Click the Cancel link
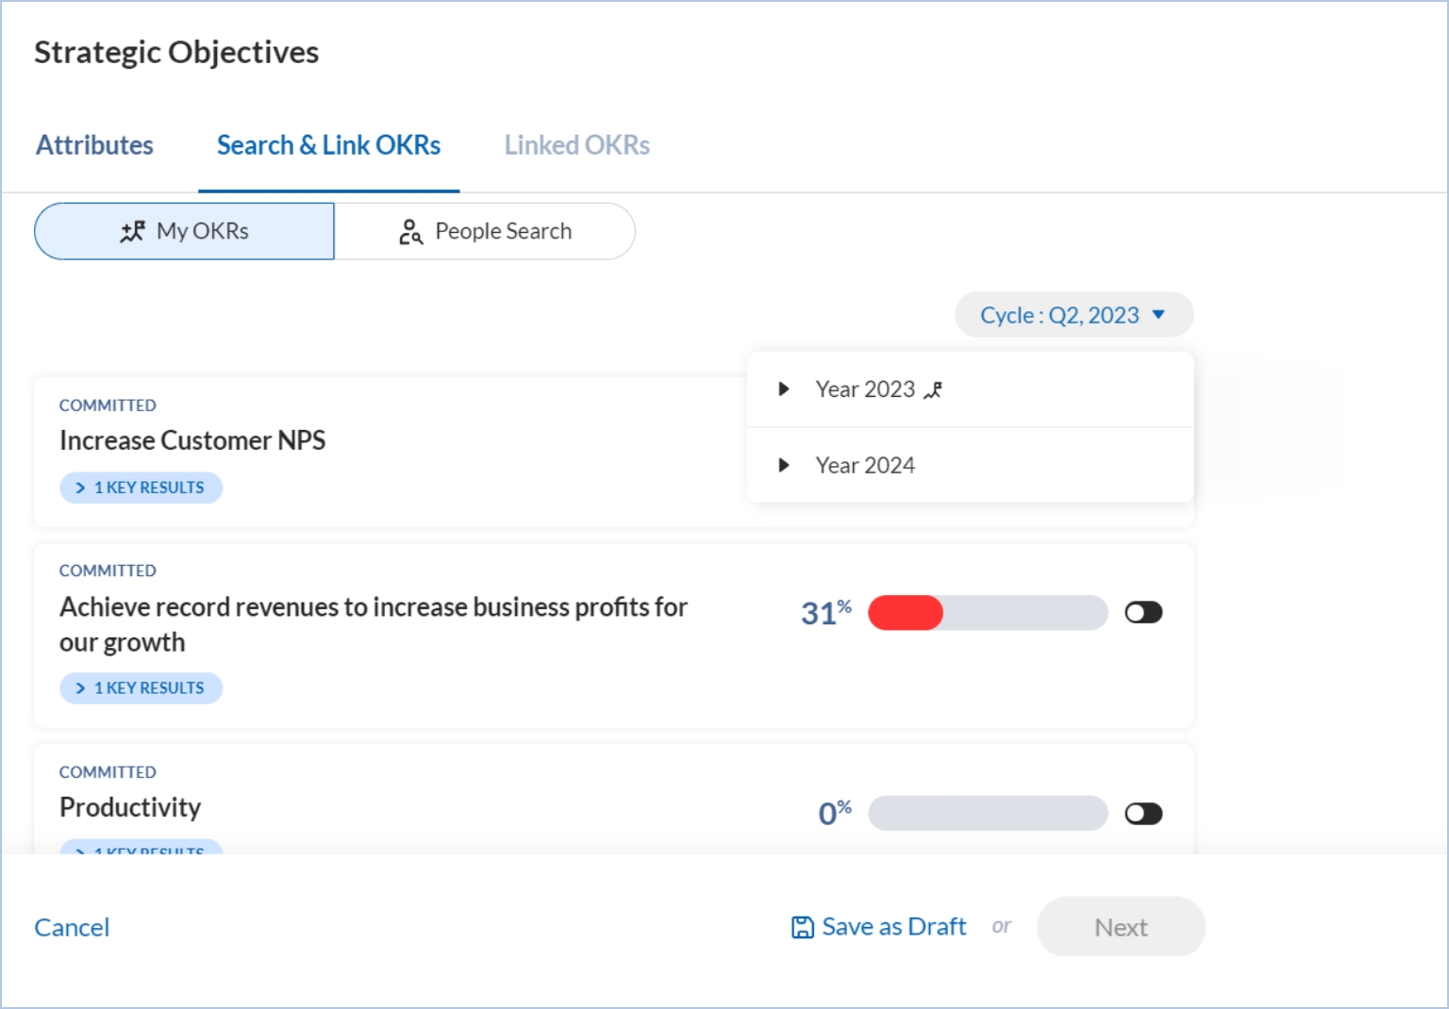Image resolution: width=1449 pixels, height=1009 pixels. pyautogui.click(x=72, y=928)
